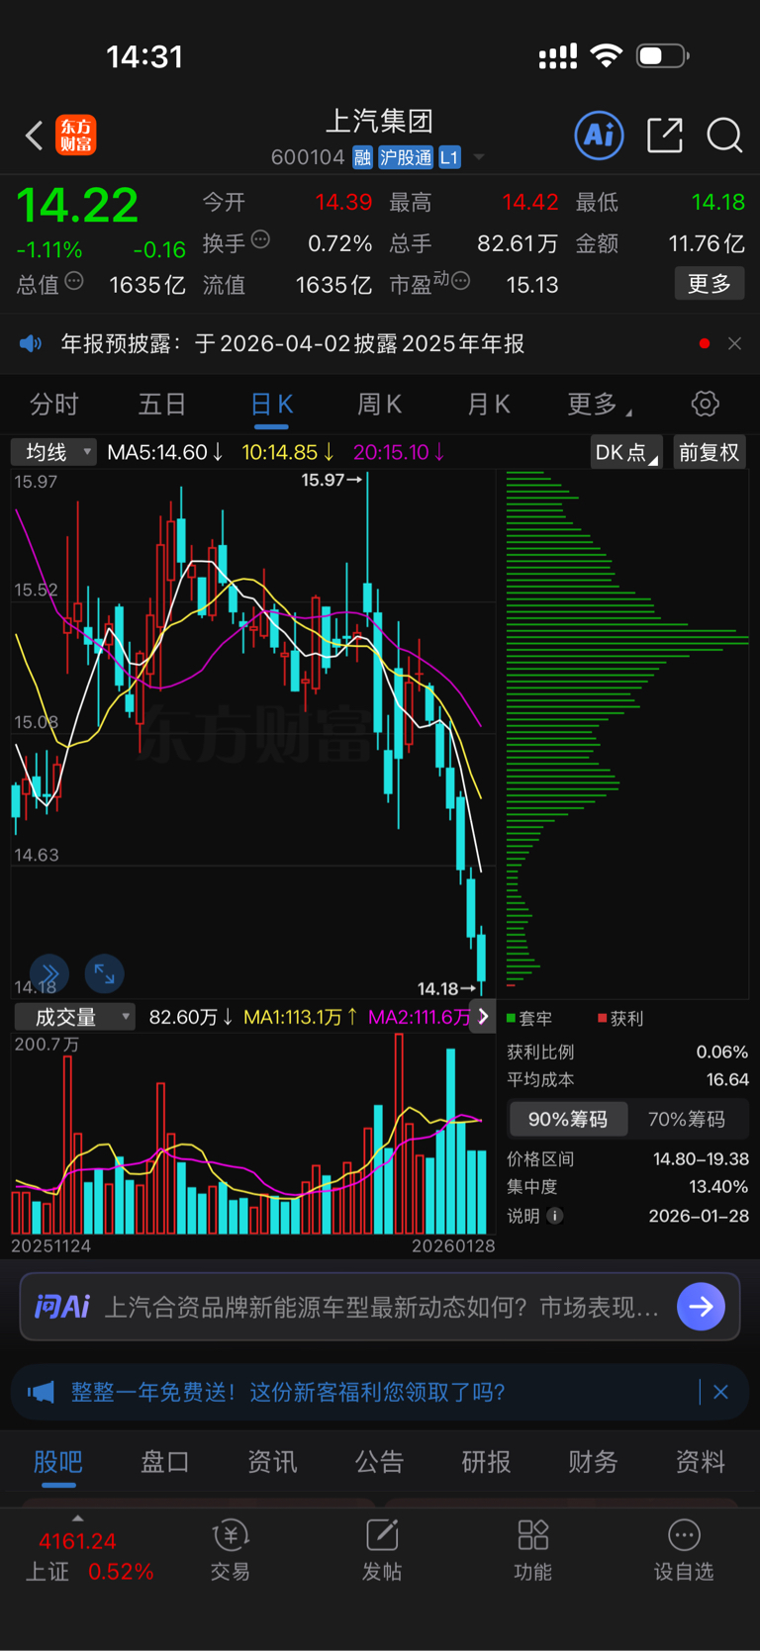Dismiss the 新客福利 promo banner

tap(720, 1392)
